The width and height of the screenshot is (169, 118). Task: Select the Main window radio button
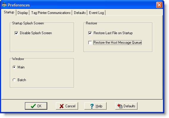pyautogui.click(x=14, y=67)
